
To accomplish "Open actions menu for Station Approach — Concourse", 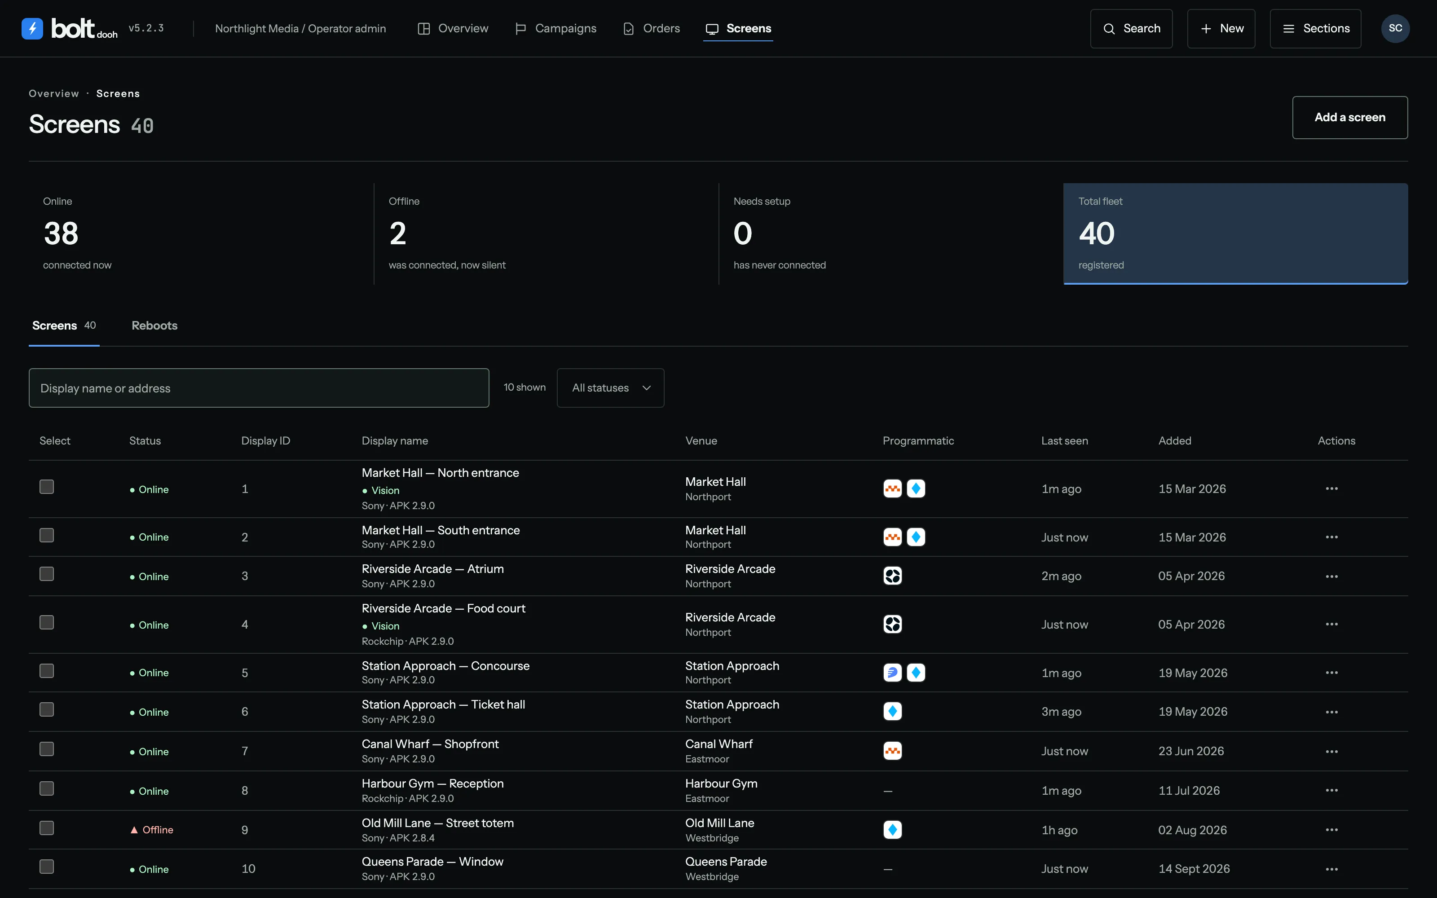I will point(1331,673).
